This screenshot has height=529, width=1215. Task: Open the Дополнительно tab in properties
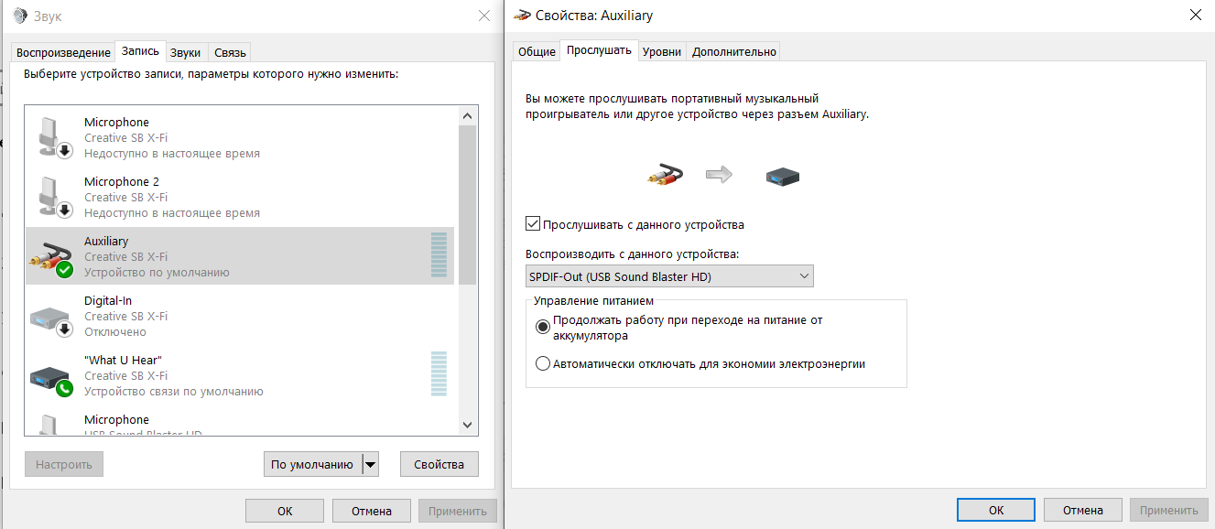[733, 51]
